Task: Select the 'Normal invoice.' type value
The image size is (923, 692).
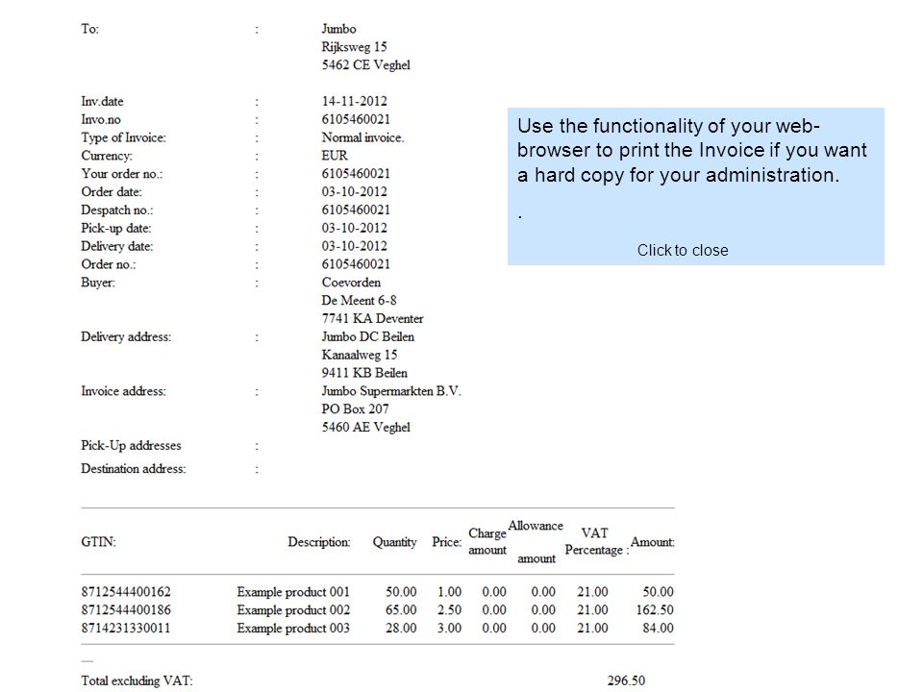Action: [362, 137]
